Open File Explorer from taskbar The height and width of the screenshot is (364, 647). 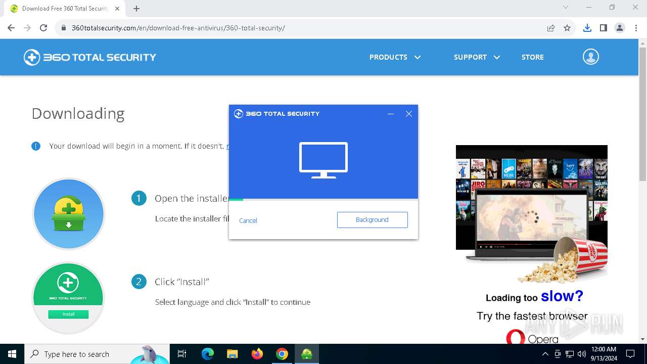232,354
